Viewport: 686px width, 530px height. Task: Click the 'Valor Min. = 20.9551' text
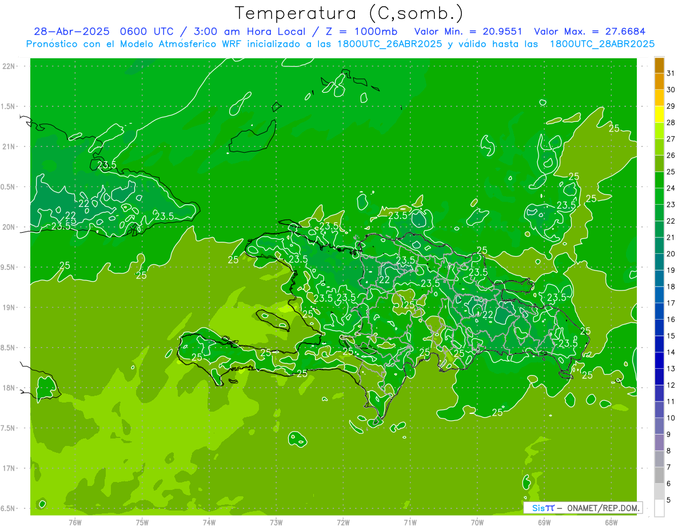(468, 31)
